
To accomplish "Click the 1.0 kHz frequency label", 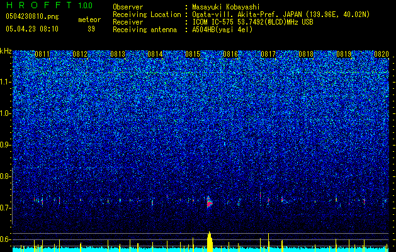I will click(x=4, y=113).
